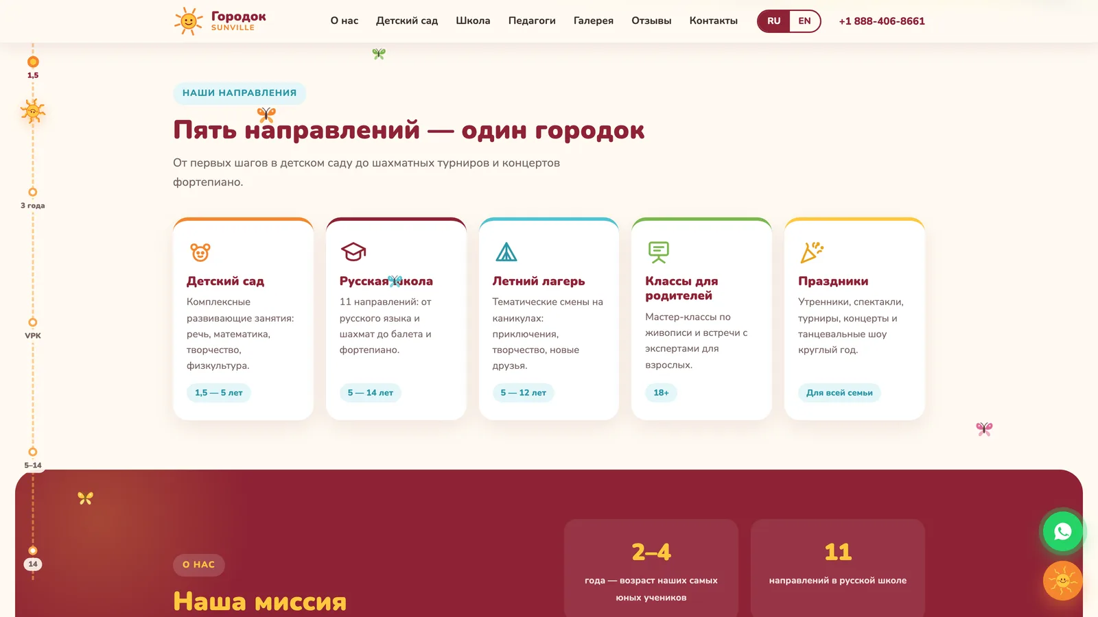Click the От первых шагов subtitle text
Viewport: 1098px width, 617px height.
(x=366, y=173)
